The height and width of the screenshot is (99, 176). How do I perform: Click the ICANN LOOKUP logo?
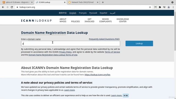36,21
